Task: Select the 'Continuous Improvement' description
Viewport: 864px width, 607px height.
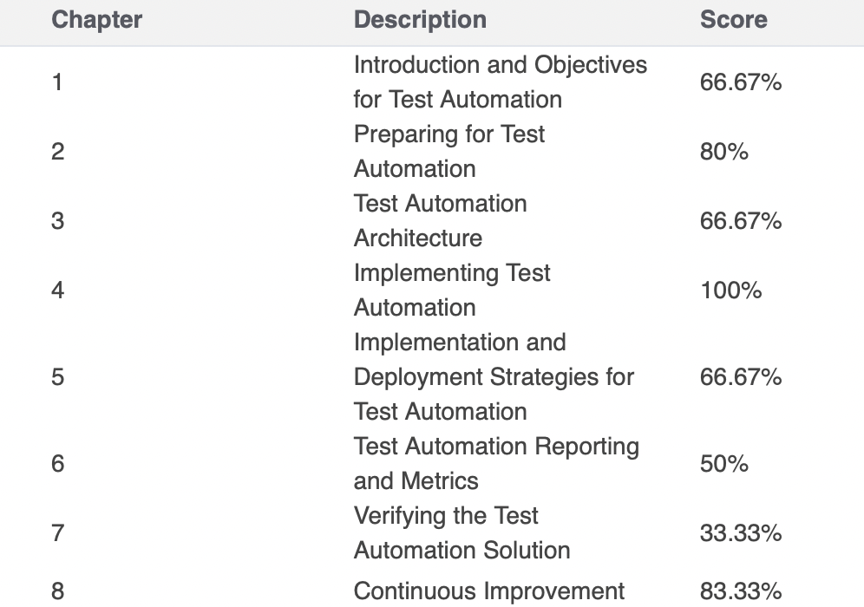Action: point(488,591)
